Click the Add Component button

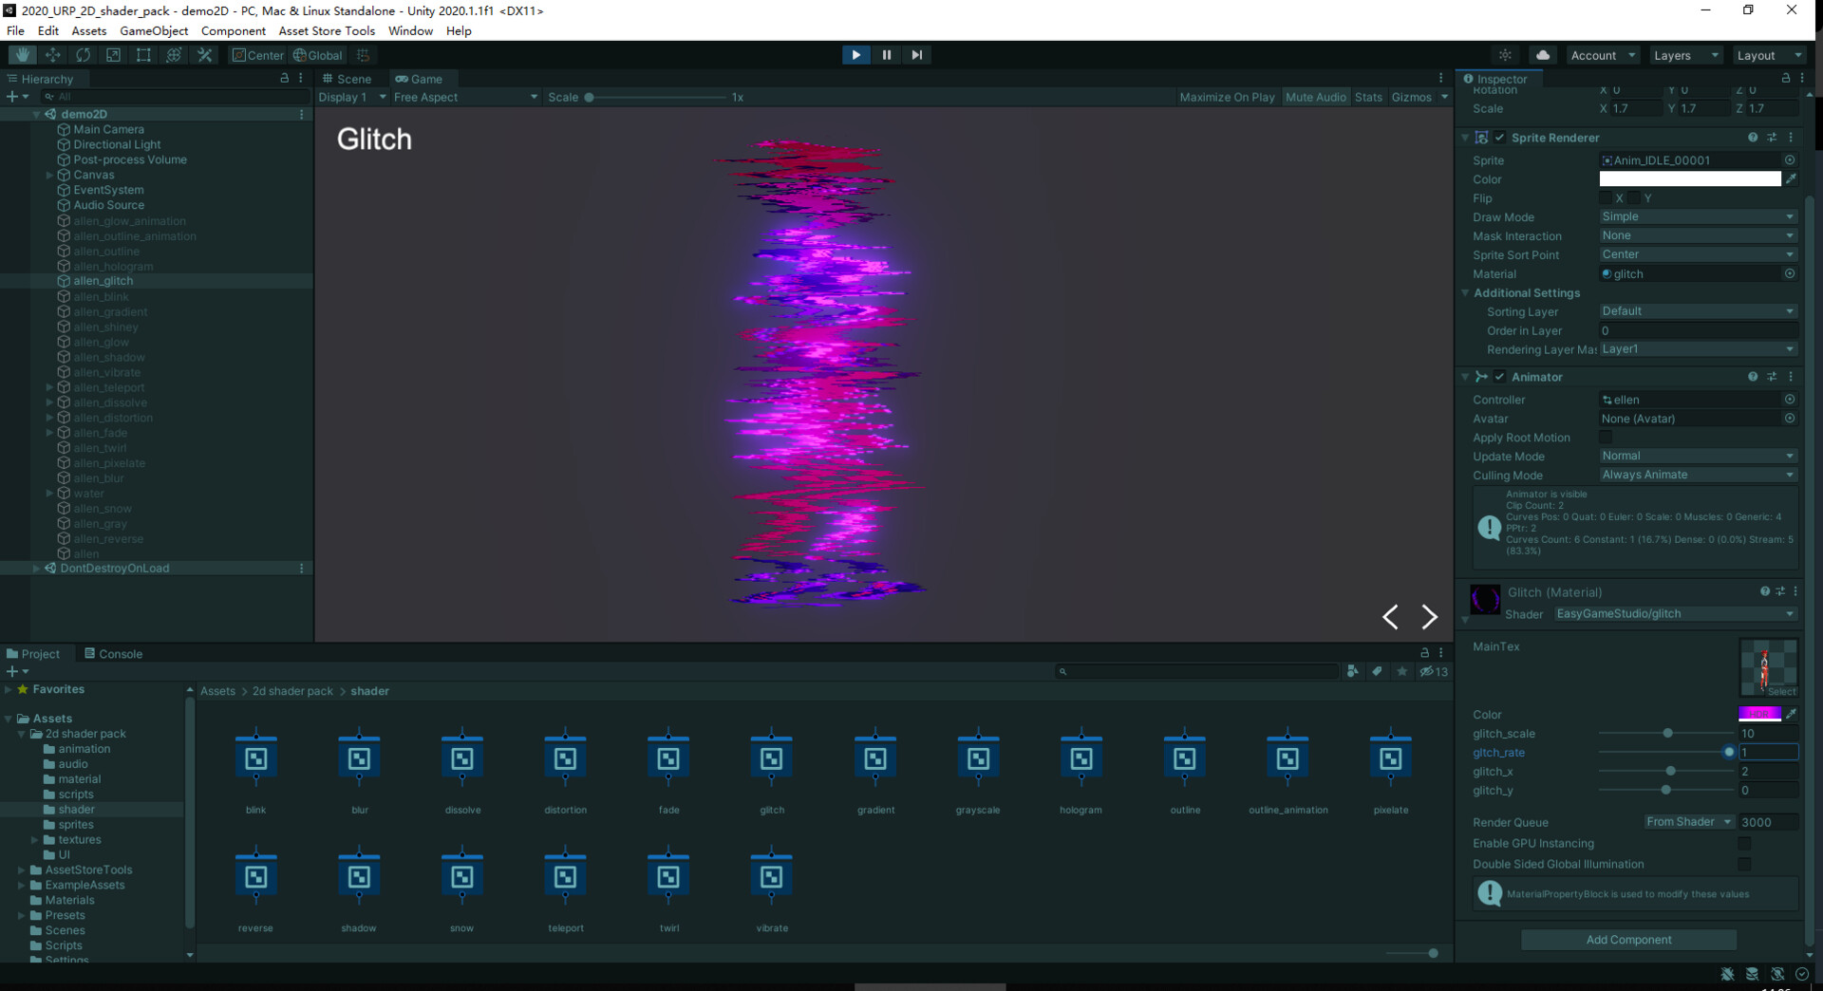[1627, 940]
